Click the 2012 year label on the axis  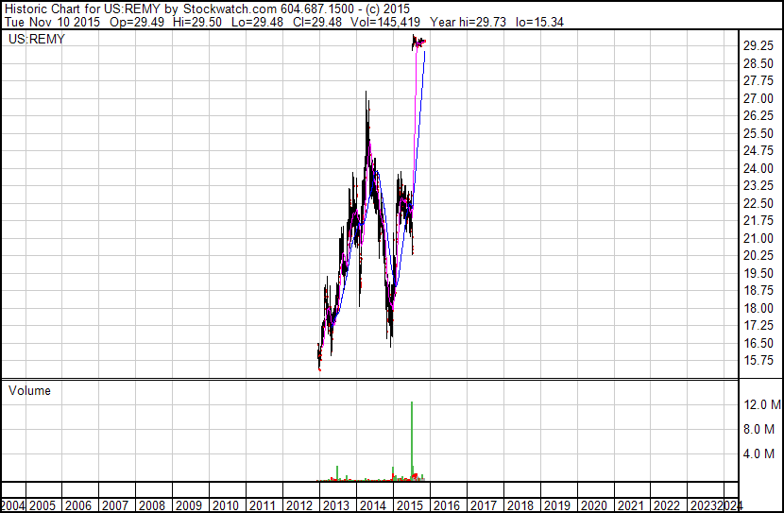point(299,505)
